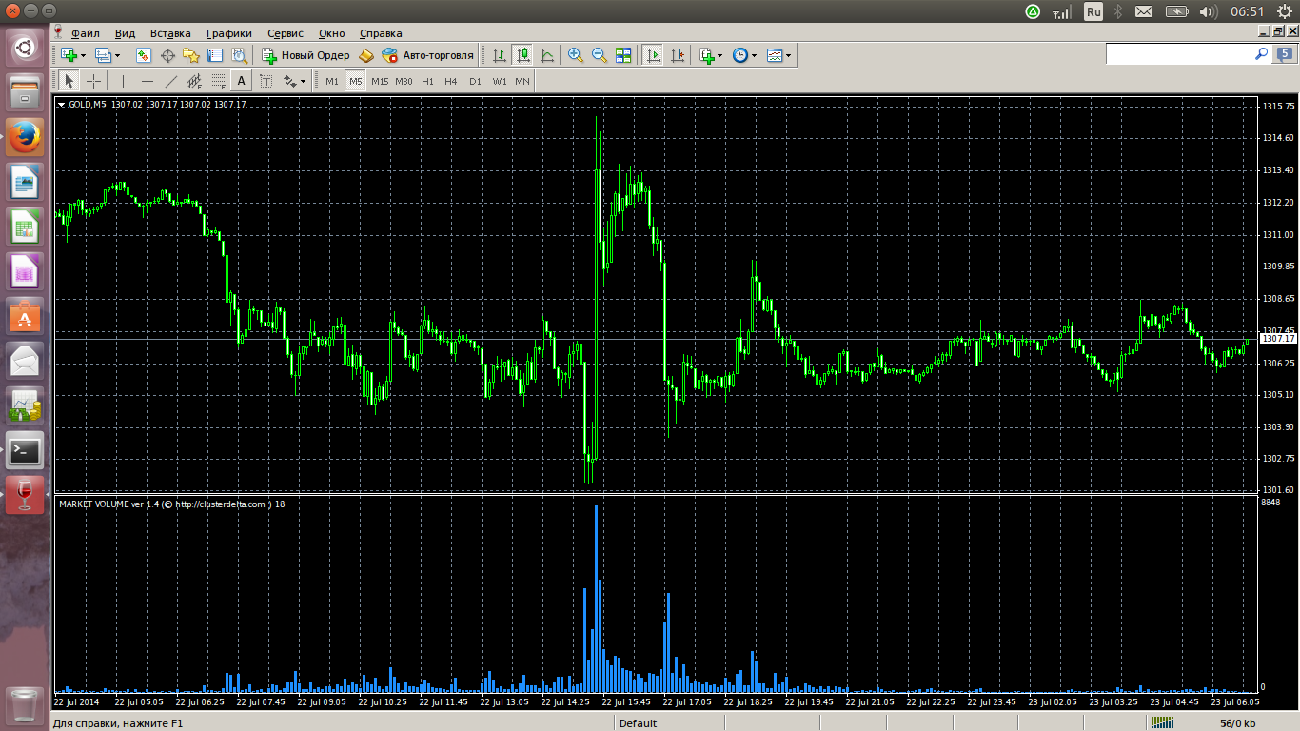
Task: Zoom out of the chart
Action: click(x=600, y=55)
